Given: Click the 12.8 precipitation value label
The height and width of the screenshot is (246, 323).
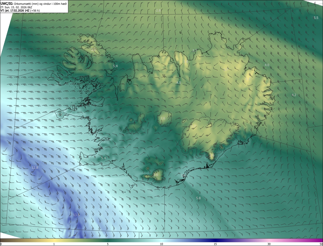Looking at the screenshot, I should coord(35,168).
